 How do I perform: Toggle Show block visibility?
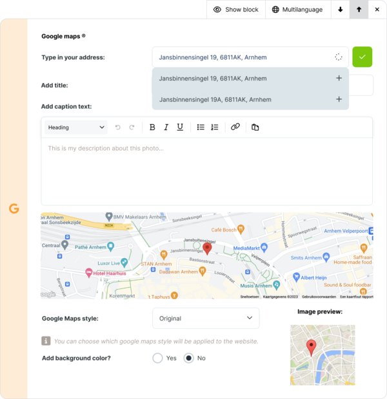(x=236, y=10)
